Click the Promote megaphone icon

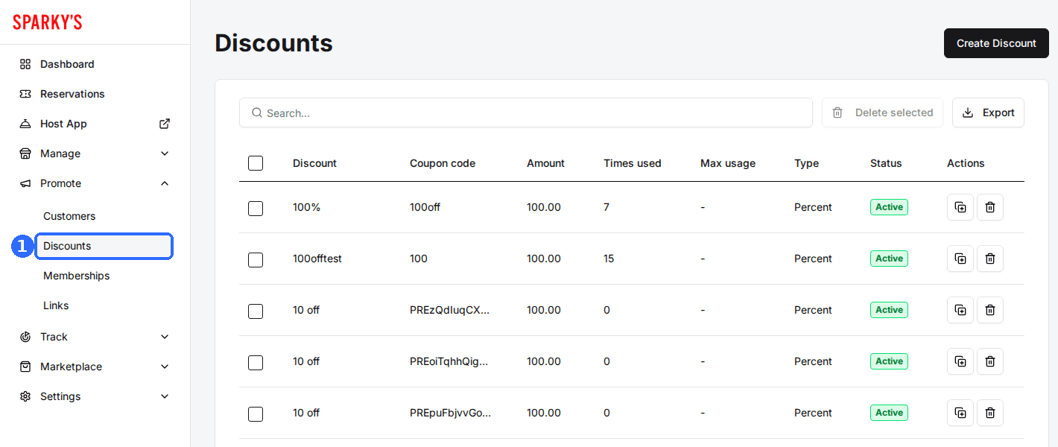click(x=25, y=183)
